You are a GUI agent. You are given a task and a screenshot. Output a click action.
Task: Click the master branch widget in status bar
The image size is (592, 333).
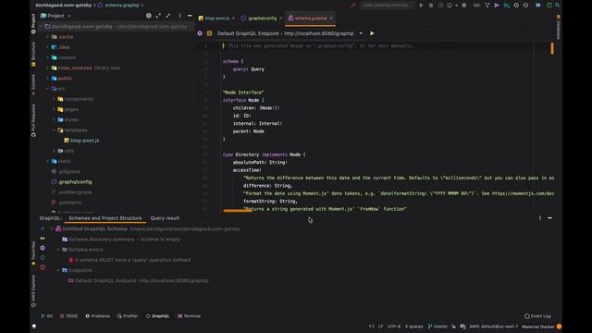(438, 327)
